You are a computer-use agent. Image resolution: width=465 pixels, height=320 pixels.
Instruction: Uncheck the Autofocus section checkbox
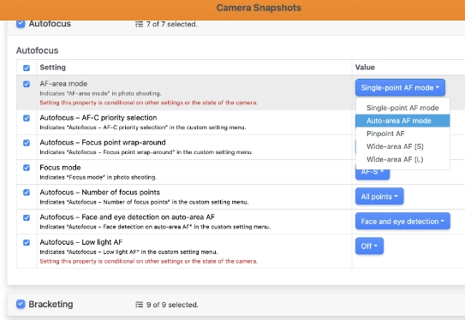coord(21,23)
